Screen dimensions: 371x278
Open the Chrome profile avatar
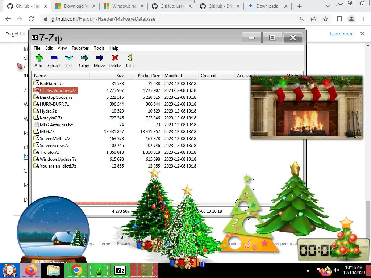(351, 19)
